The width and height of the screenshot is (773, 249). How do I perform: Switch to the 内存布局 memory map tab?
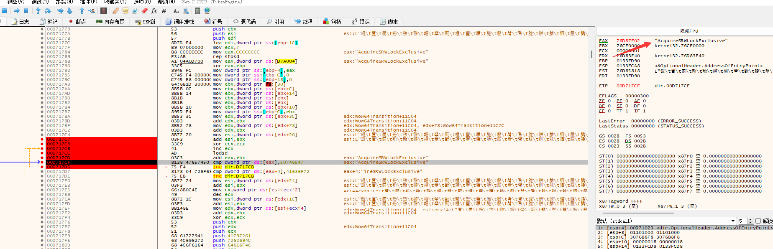(x=110, y=22)
